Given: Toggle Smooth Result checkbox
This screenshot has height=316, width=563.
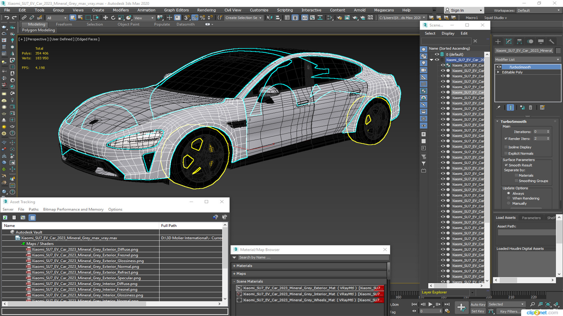Looking at the screenshot, I should pos(506,165).
